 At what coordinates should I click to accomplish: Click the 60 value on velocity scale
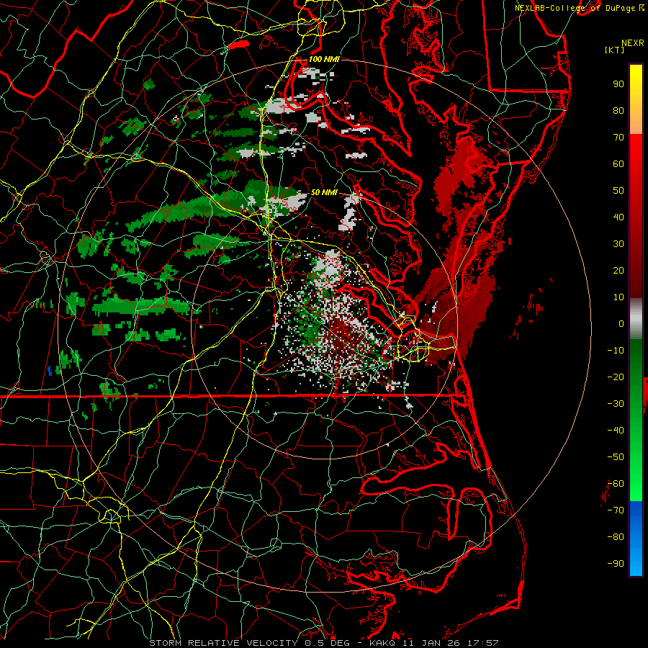[618, 164]
